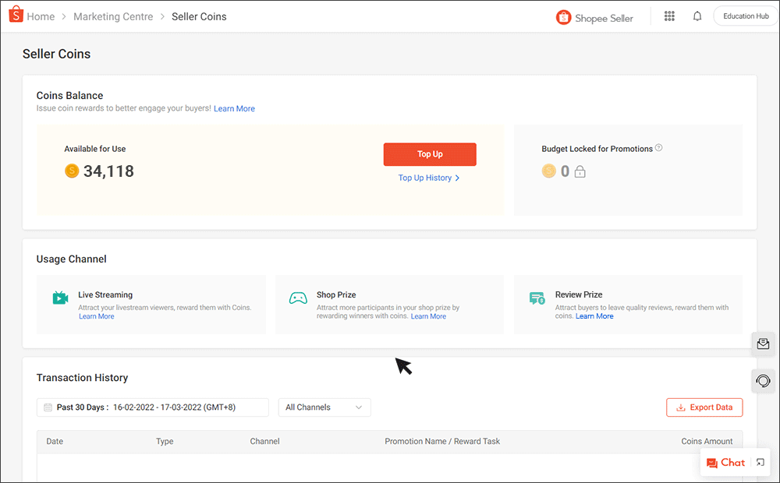Open the Chat widget
The height and width of the screenshot is (483, 780).
(x=725, y=463)
